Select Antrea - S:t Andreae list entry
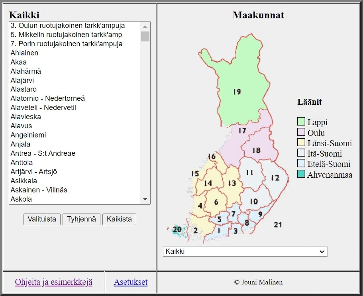 pos(43,153)
